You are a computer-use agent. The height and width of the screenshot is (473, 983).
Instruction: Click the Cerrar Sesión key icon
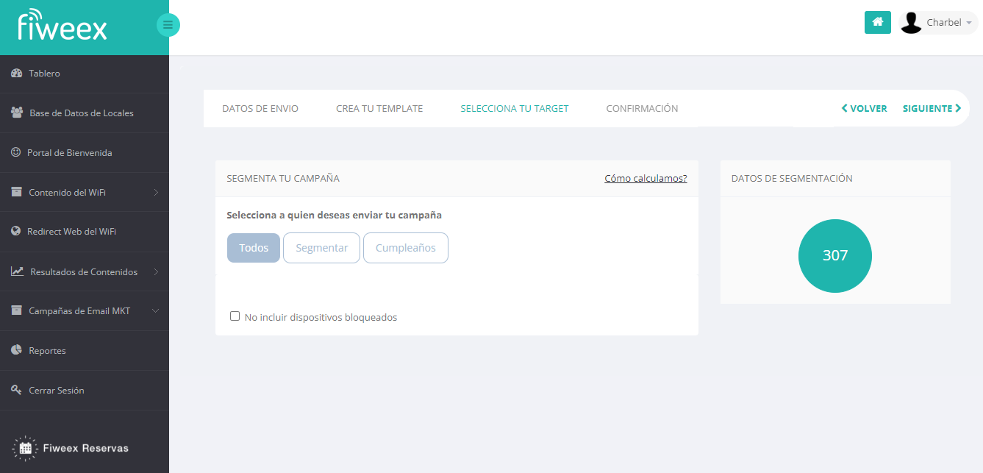click(16, 390)
